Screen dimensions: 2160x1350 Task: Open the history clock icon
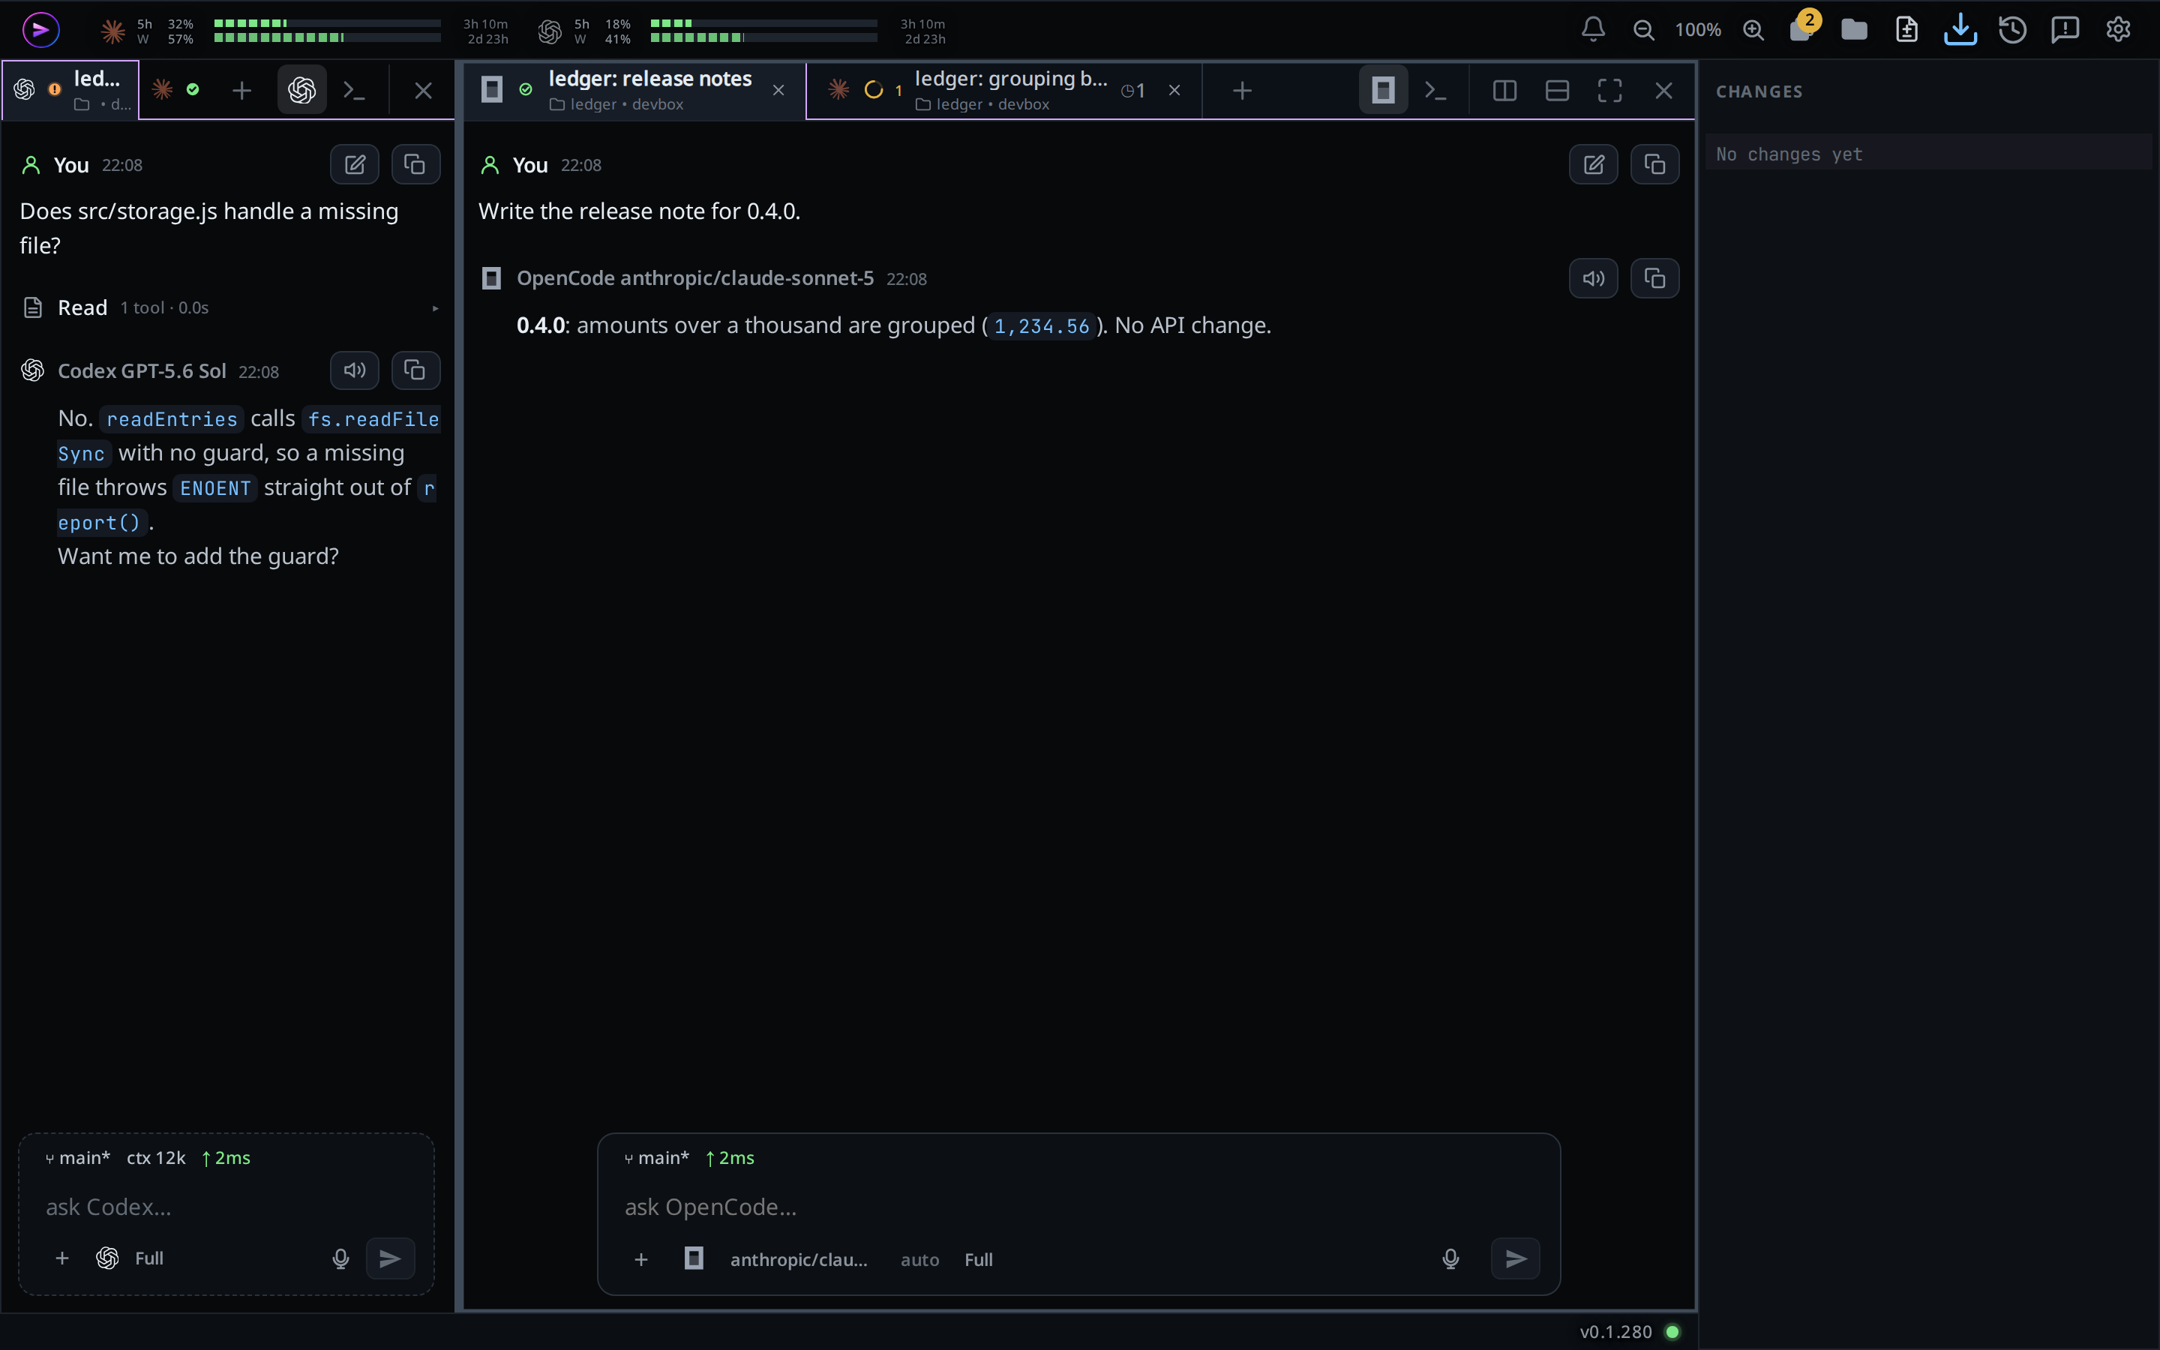[2013, 29]
